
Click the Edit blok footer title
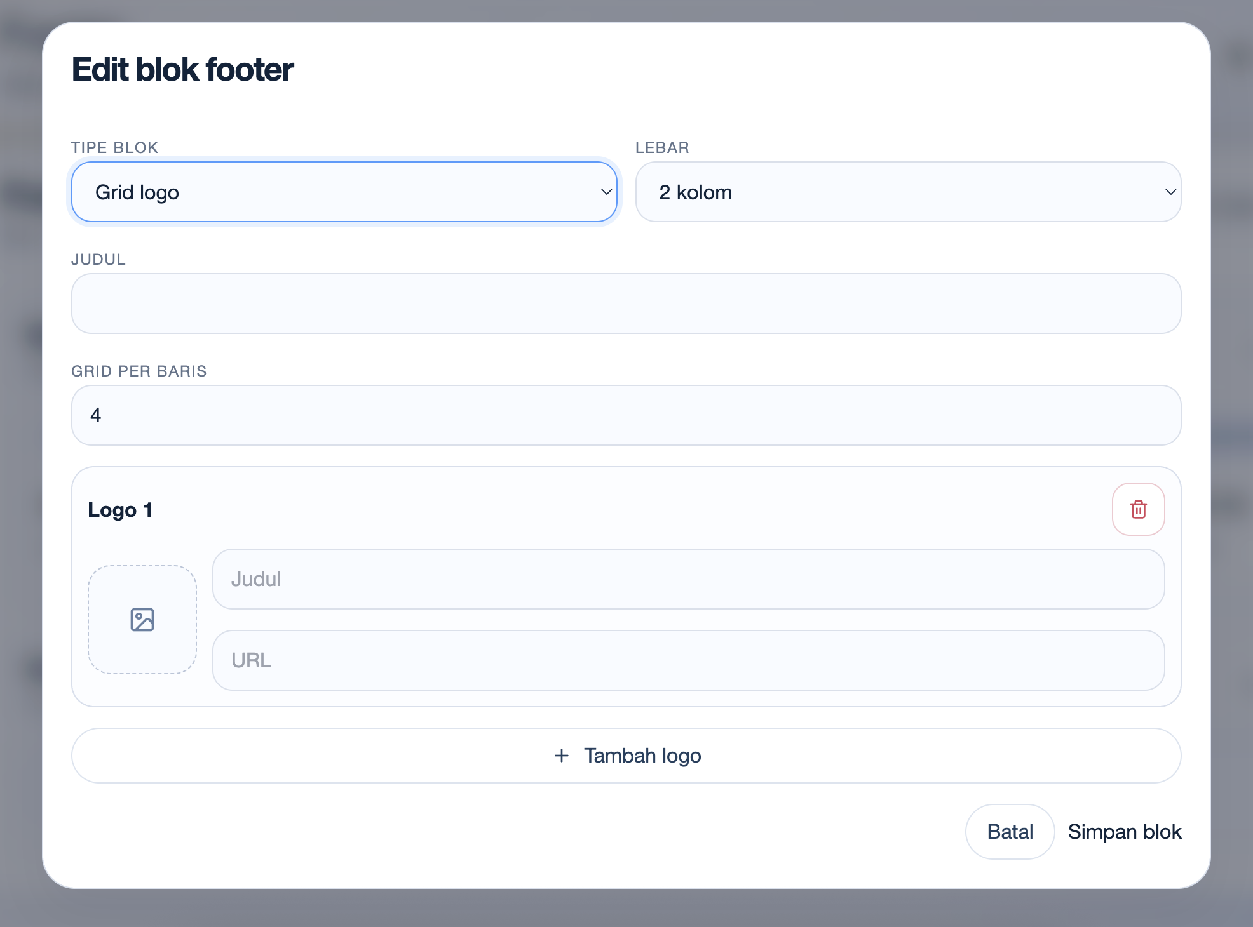[x=182, y=69]
